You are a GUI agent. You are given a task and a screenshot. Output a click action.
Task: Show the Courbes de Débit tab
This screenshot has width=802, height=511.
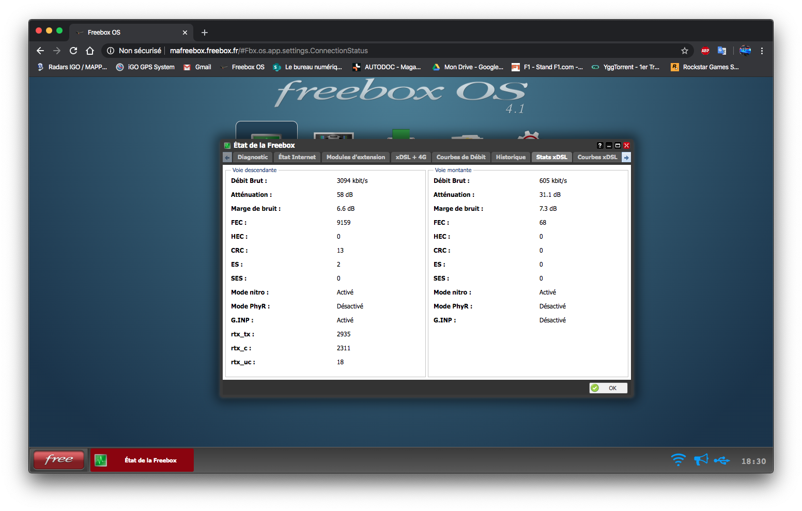461,157
